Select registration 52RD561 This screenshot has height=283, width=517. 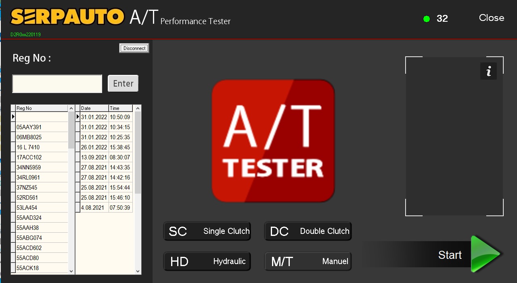pos(42,198)
